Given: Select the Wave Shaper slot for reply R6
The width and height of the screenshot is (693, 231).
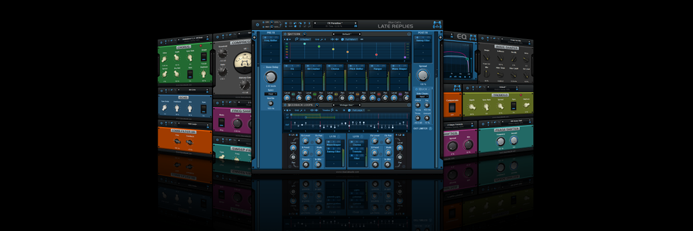Looking at the screenshot, I should tap(400, 69).
